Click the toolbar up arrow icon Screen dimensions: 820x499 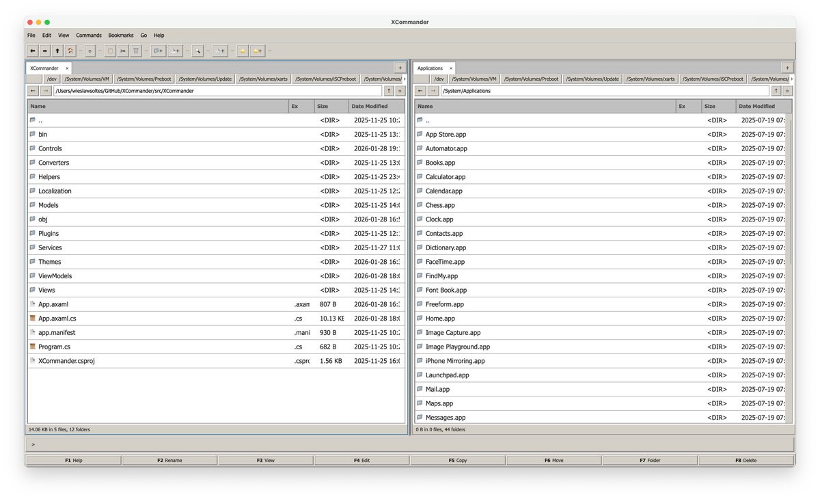(57, 51)
